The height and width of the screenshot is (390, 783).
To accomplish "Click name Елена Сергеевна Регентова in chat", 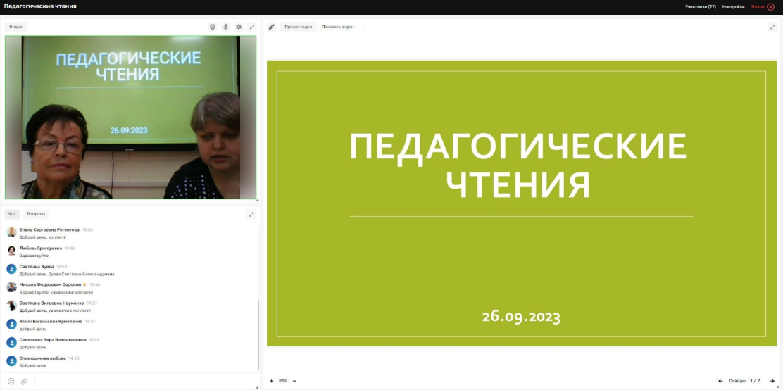I will click(49, 229).
